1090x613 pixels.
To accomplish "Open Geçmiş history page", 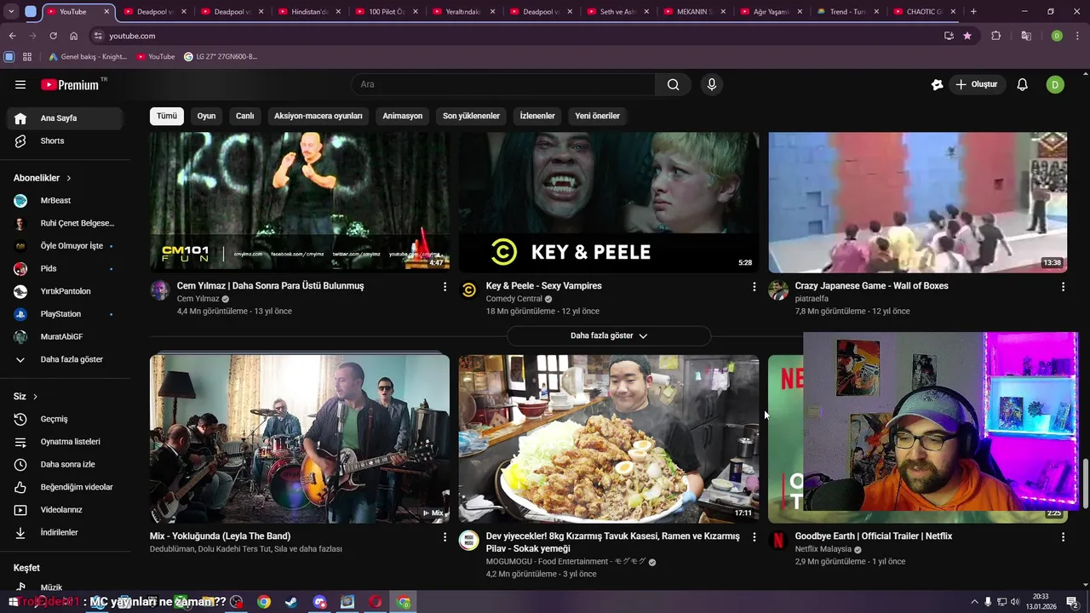I will click(x=65, y=419).
